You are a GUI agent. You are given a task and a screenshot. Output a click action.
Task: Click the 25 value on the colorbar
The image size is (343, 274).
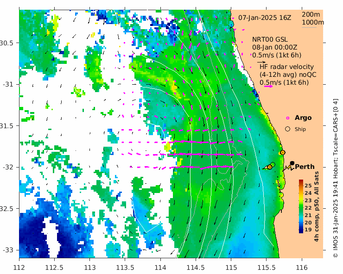click(308, 186)
